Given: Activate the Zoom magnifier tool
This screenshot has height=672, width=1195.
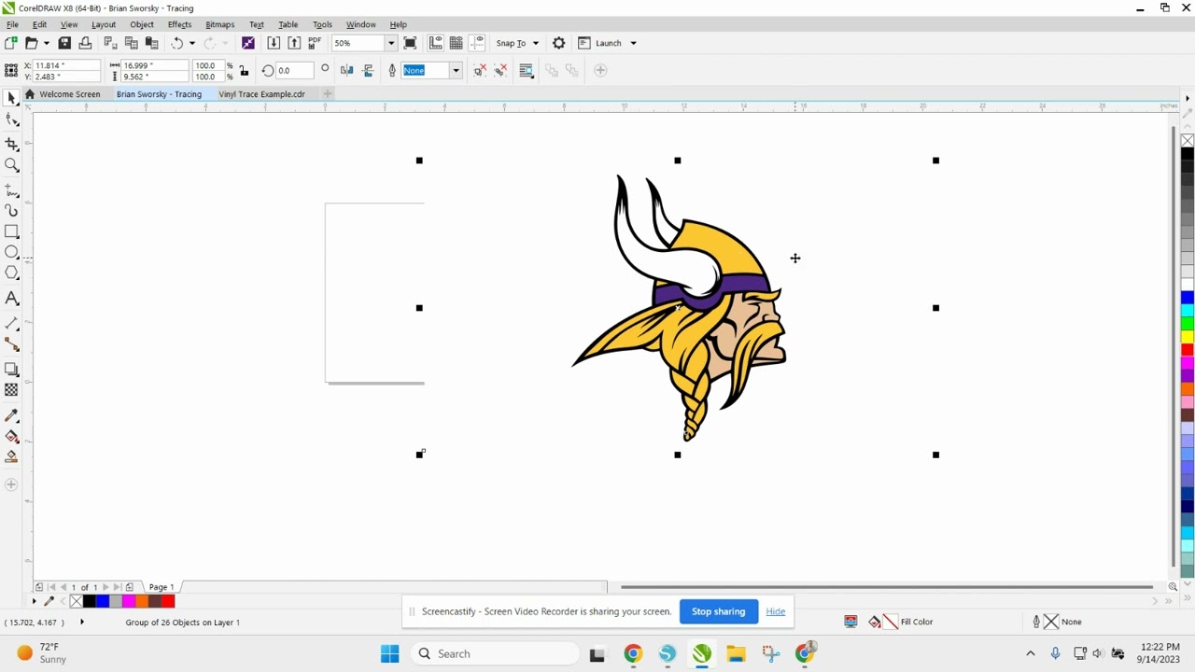Looking at the screenshot, I should [11, 165].
